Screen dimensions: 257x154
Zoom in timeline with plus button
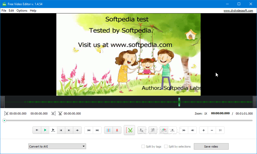(204, 130)
